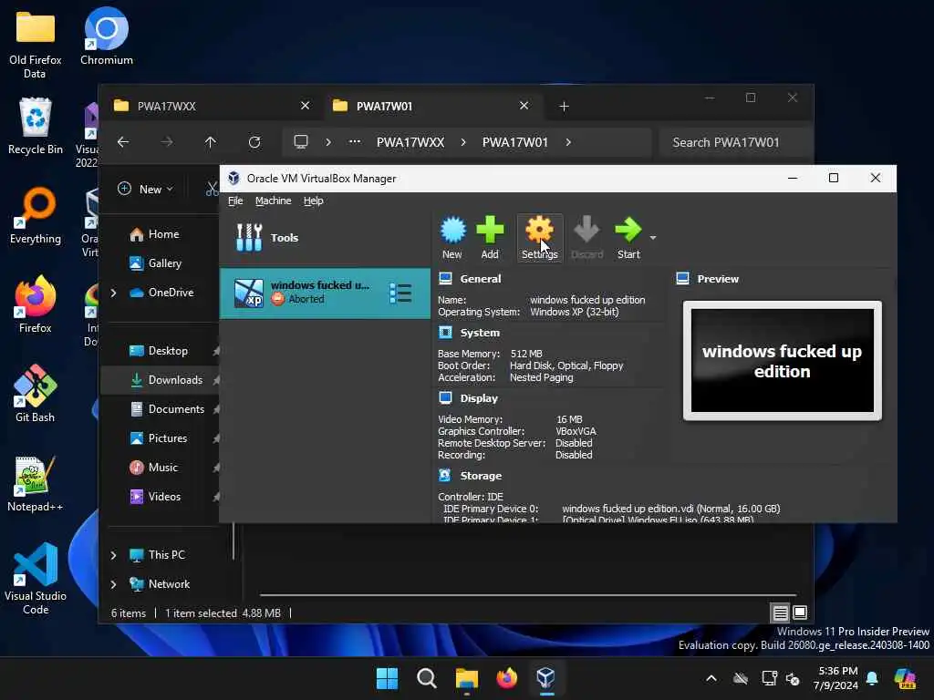The width and height of the screenshot is (934, 700).
Task: Select Notepad++ desktop icon
Action: [36, 483]
